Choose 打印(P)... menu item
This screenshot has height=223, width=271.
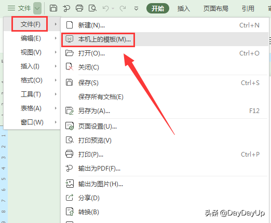[x=165, y=155]
